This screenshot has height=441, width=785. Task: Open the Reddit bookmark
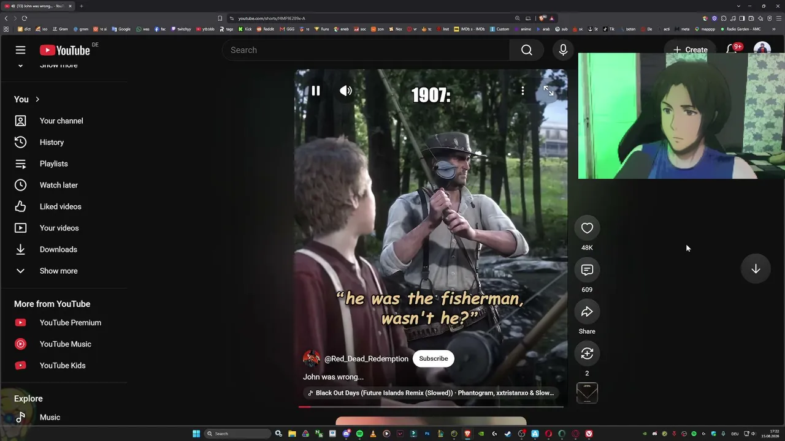point(266,29)
